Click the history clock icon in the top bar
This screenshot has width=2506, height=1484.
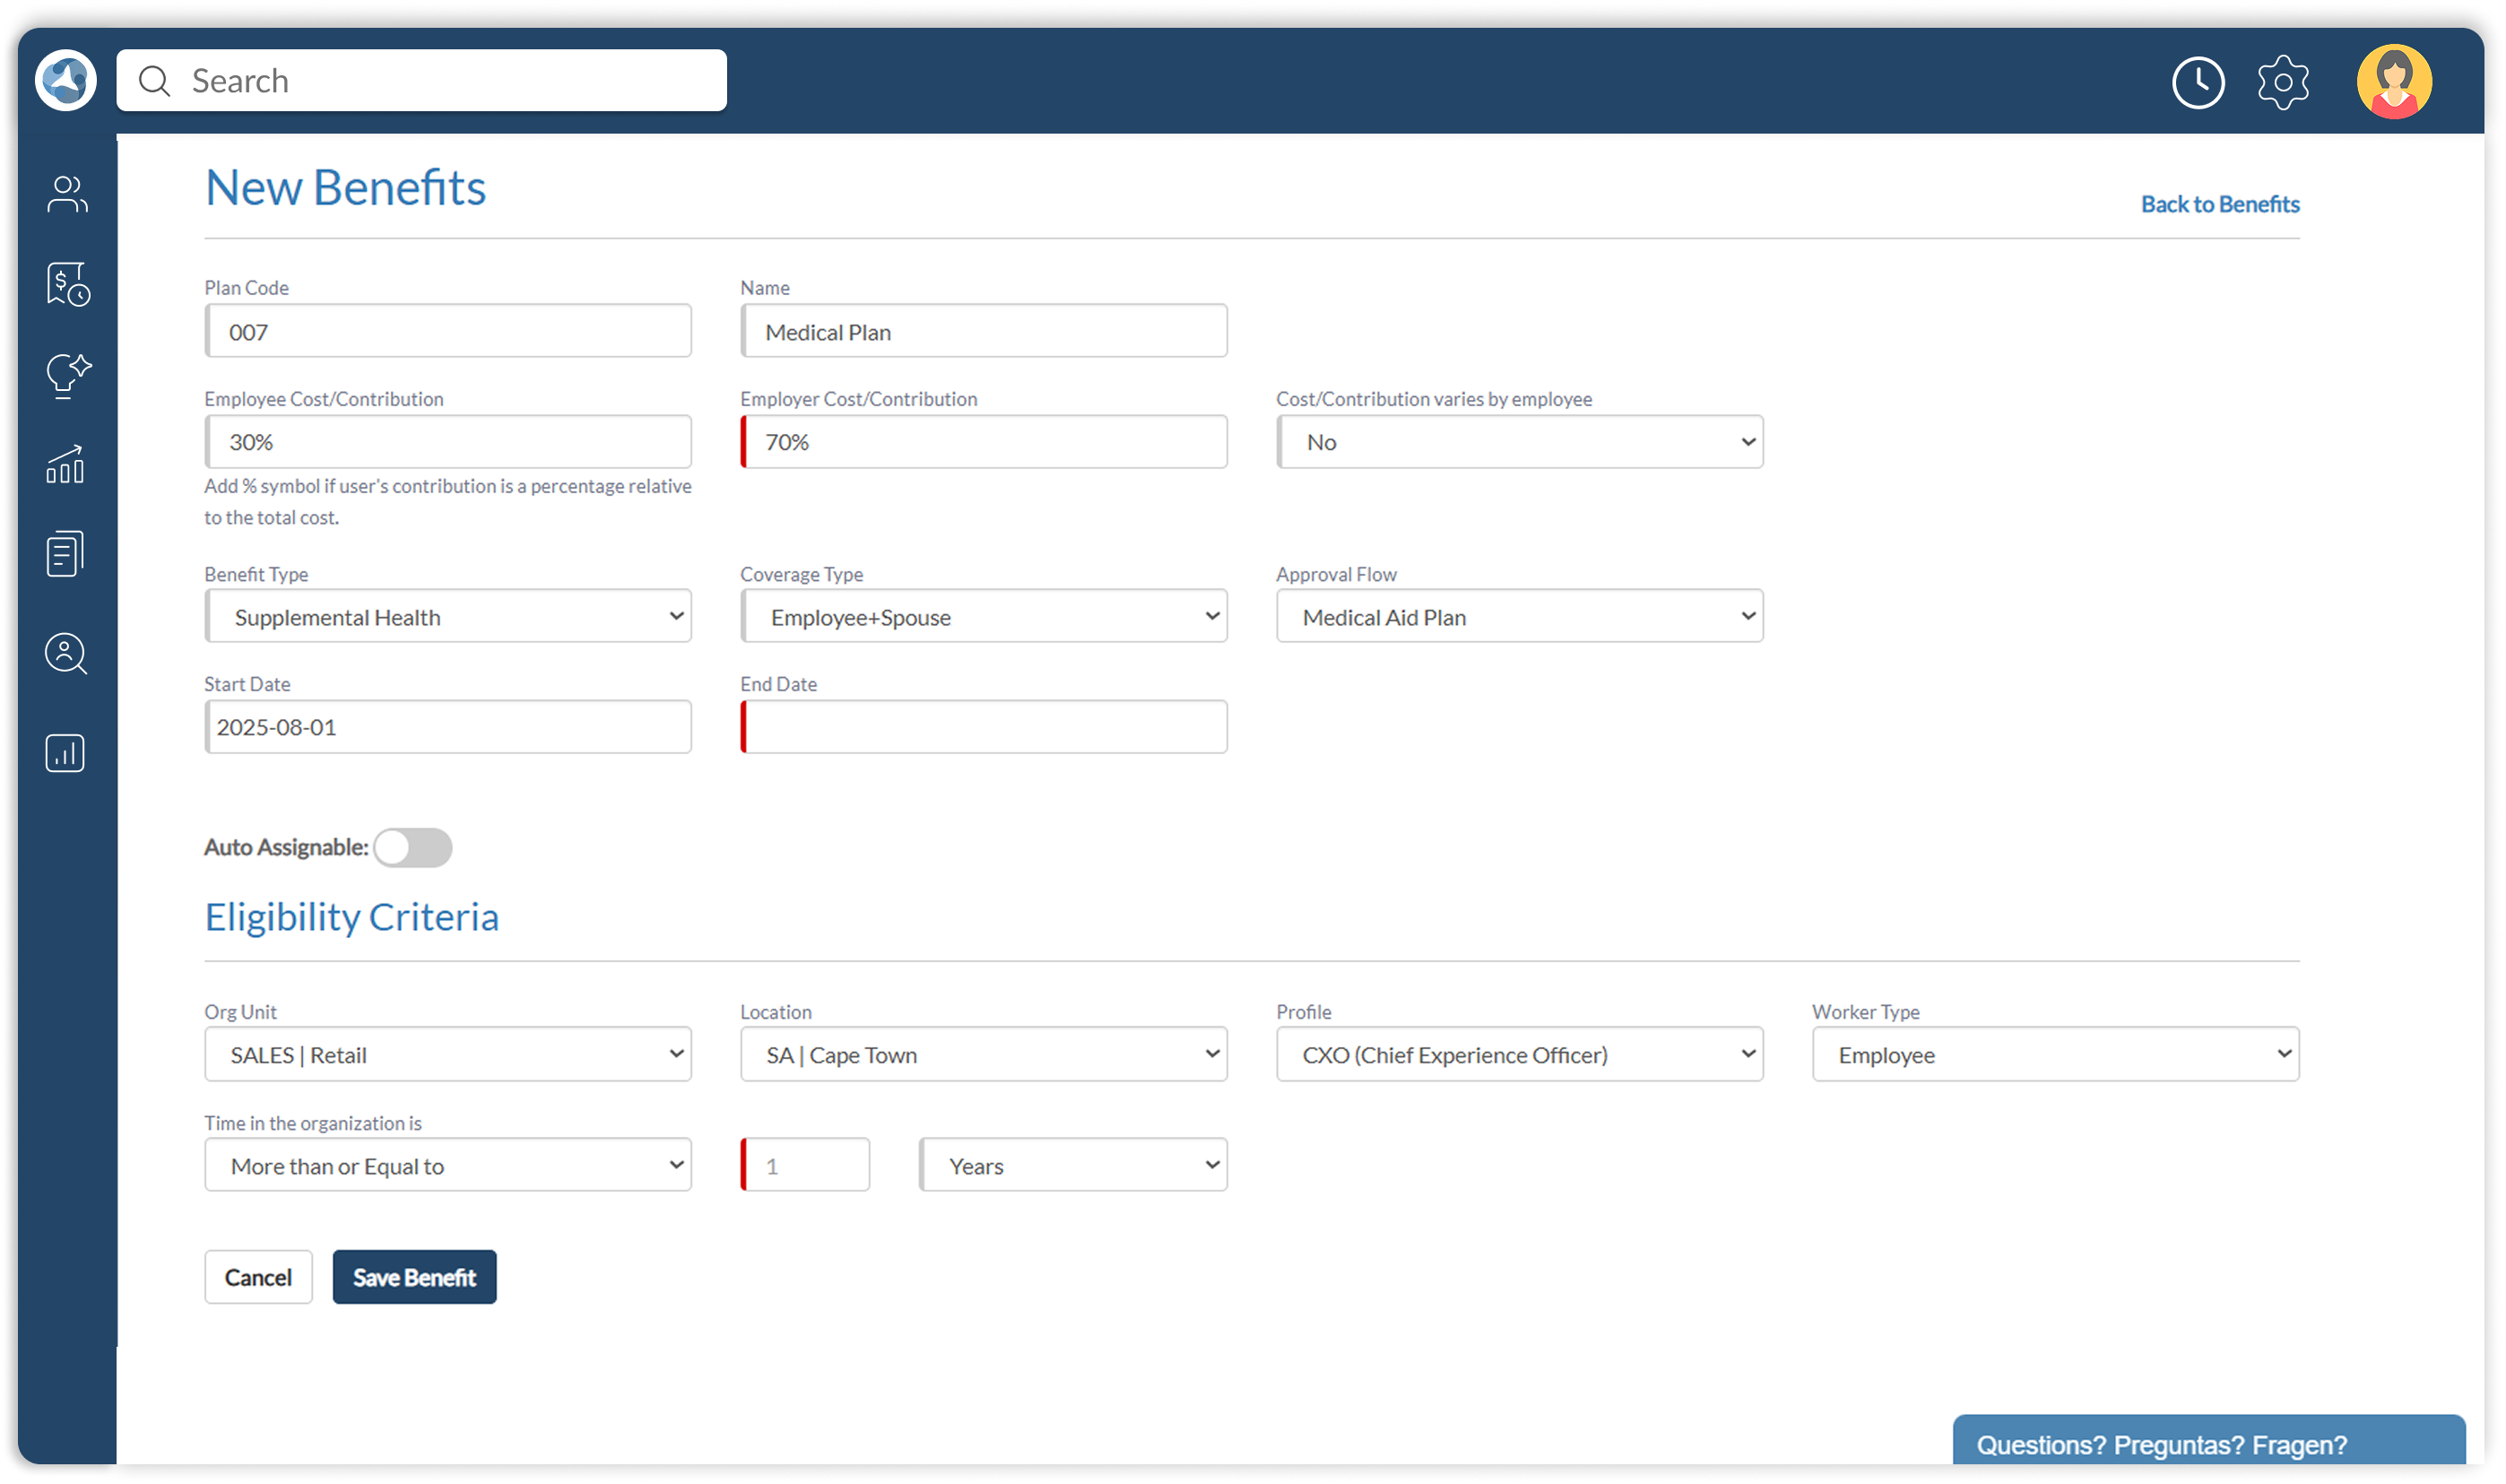pyautogui.click(x=2198, y=82)
